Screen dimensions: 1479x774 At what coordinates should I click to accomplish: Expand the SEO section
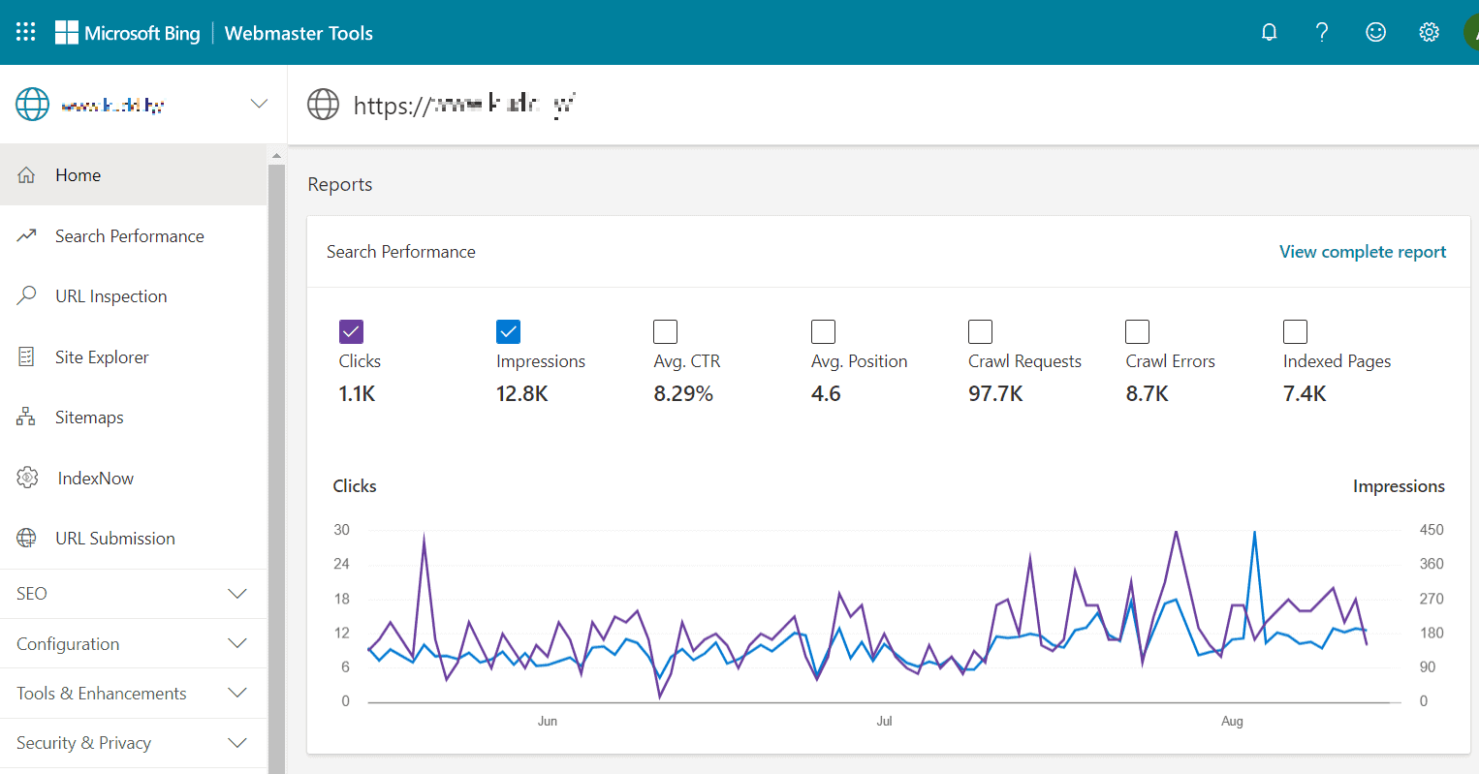[x=236, y=594]
